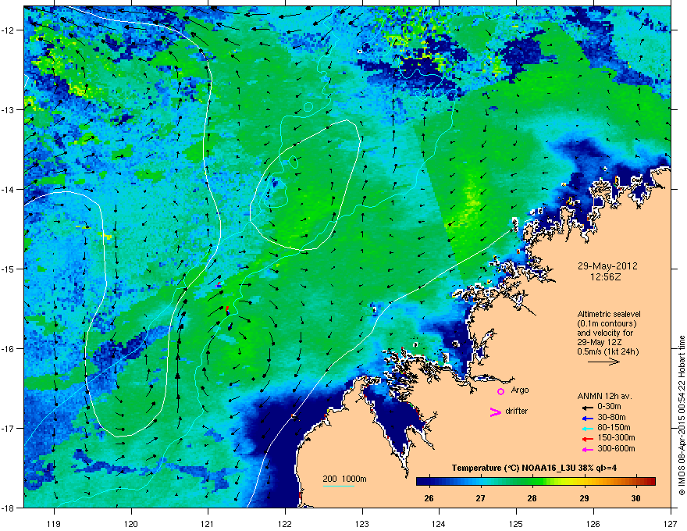Image resolution: width=687 pixels, height=531 pixels.
Task: Click the '0.5m/s (1kt 24h)' text
Action: (607, 351)
